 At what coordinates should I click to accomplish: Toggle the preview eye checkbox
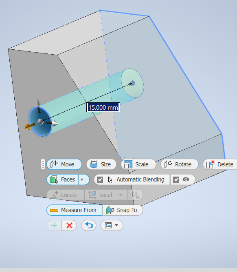[x=176, y=179]
